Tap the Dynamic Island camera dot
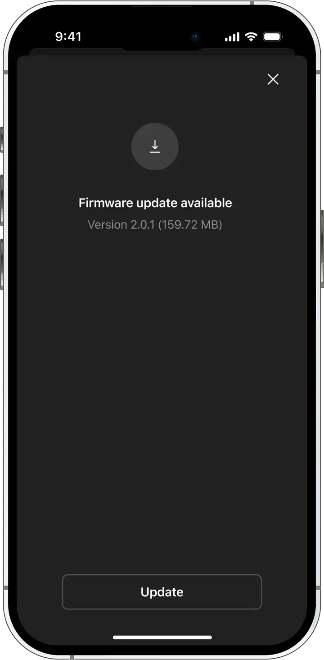324x660 pixels. pyautogui.click(x=195, y=37)
